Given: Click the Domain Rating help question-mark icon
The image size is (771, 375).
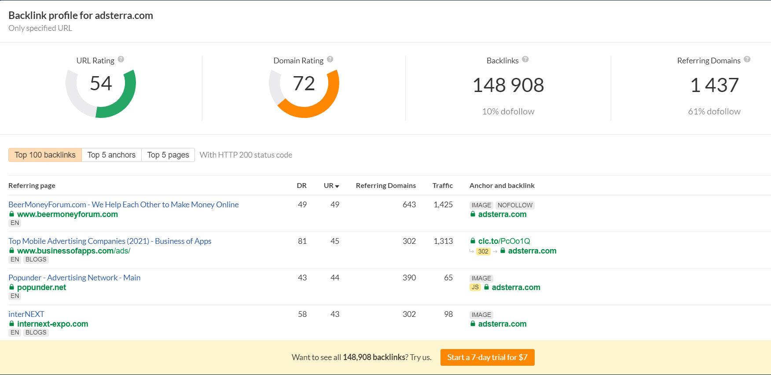Looking at the screenshot, I should pos(330,59).
